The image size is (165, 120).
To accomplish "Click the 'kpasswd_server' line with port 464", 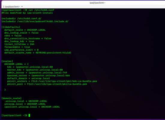I will (x=38, y=76).
